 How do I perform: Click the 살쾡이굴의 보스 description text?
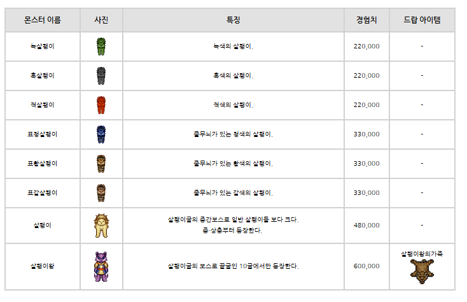(x=233, y=266)
